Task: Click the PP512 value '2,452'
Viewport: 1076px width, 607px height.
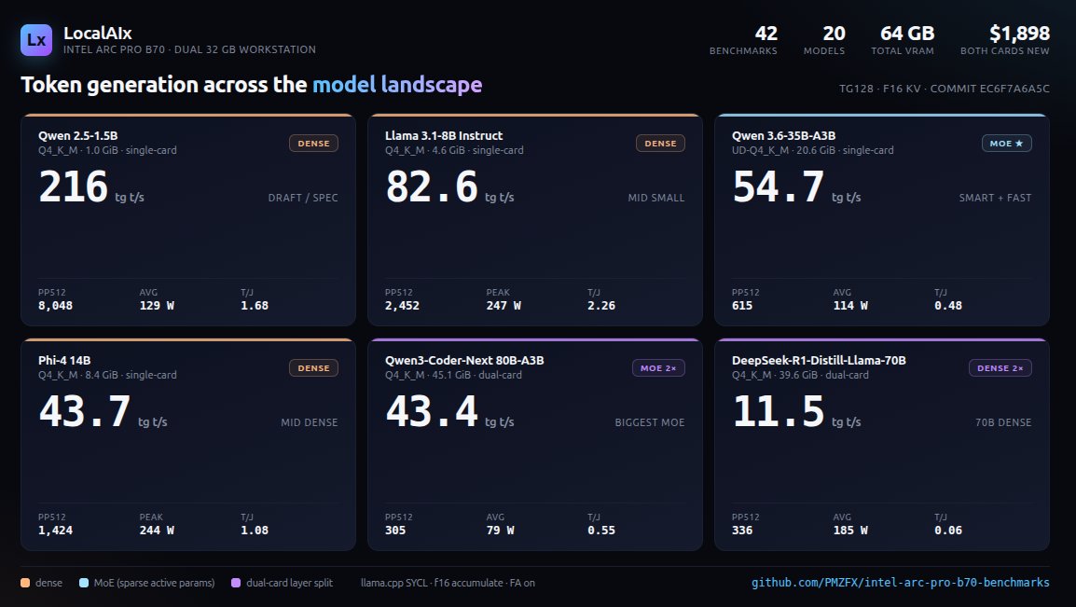Action: coord(402,306)
